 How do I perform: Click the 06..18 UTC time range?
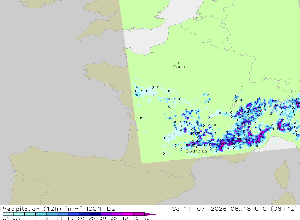tap(249, 209)
